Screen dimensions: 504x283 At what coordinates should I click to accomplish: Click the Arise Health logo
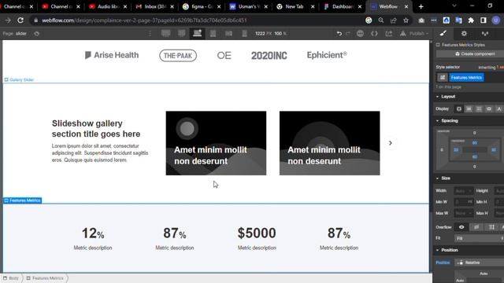coord(112,55)
